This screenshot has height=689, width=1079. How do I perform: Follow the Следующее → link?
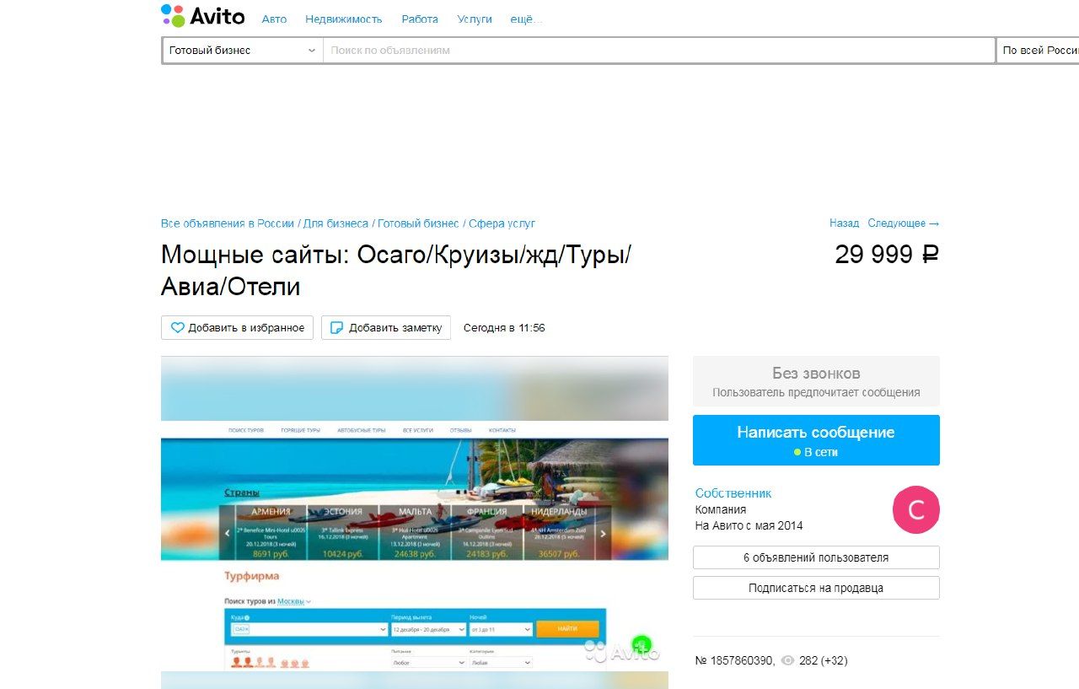(903, 223)
